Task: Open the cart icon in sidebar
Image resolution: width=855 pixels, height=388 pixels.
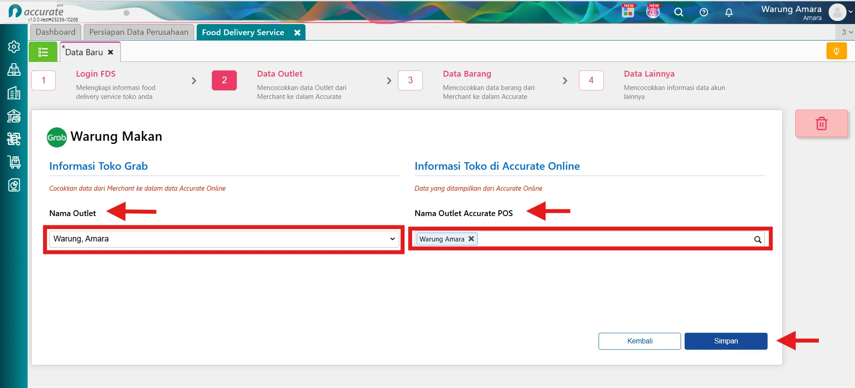Action: (x=14, y=162)
